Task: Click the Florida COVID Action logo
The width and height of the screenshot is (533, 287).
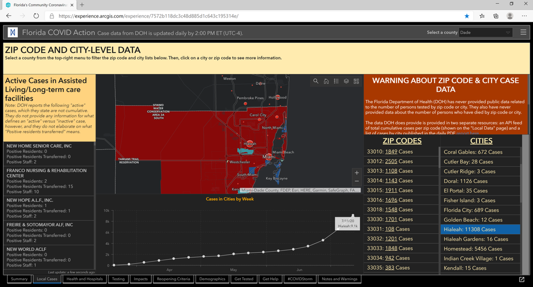Action: pyautogui.click(x=13, y=32)
